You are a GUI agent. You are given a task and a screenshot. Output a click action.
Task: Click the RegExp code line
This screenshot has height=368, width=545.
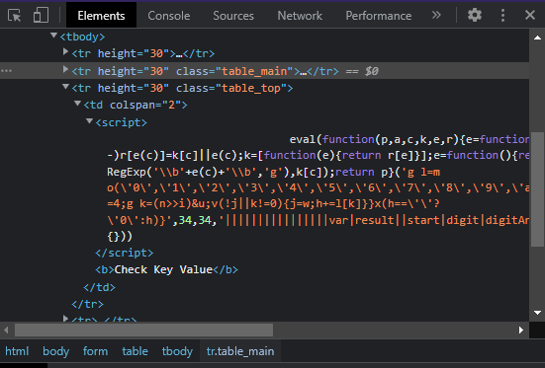click(274, 172)
